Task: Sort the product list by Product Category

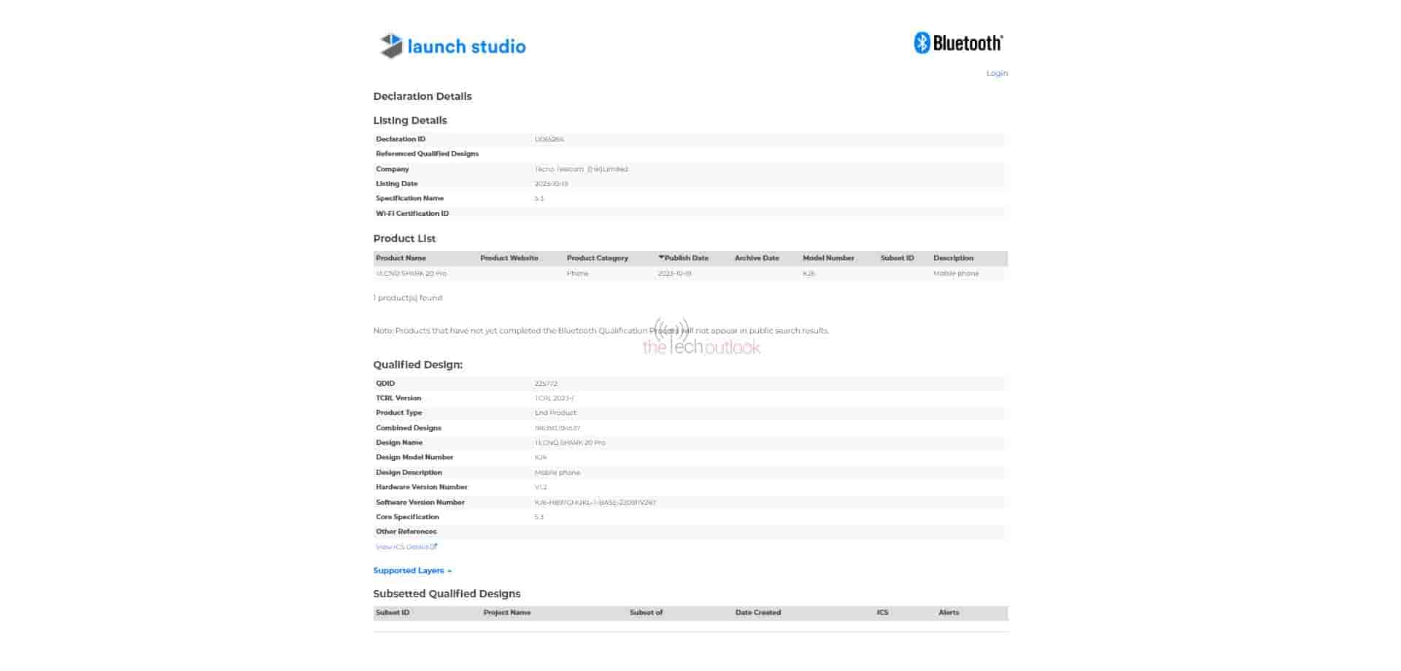Action: pos(597,258)
